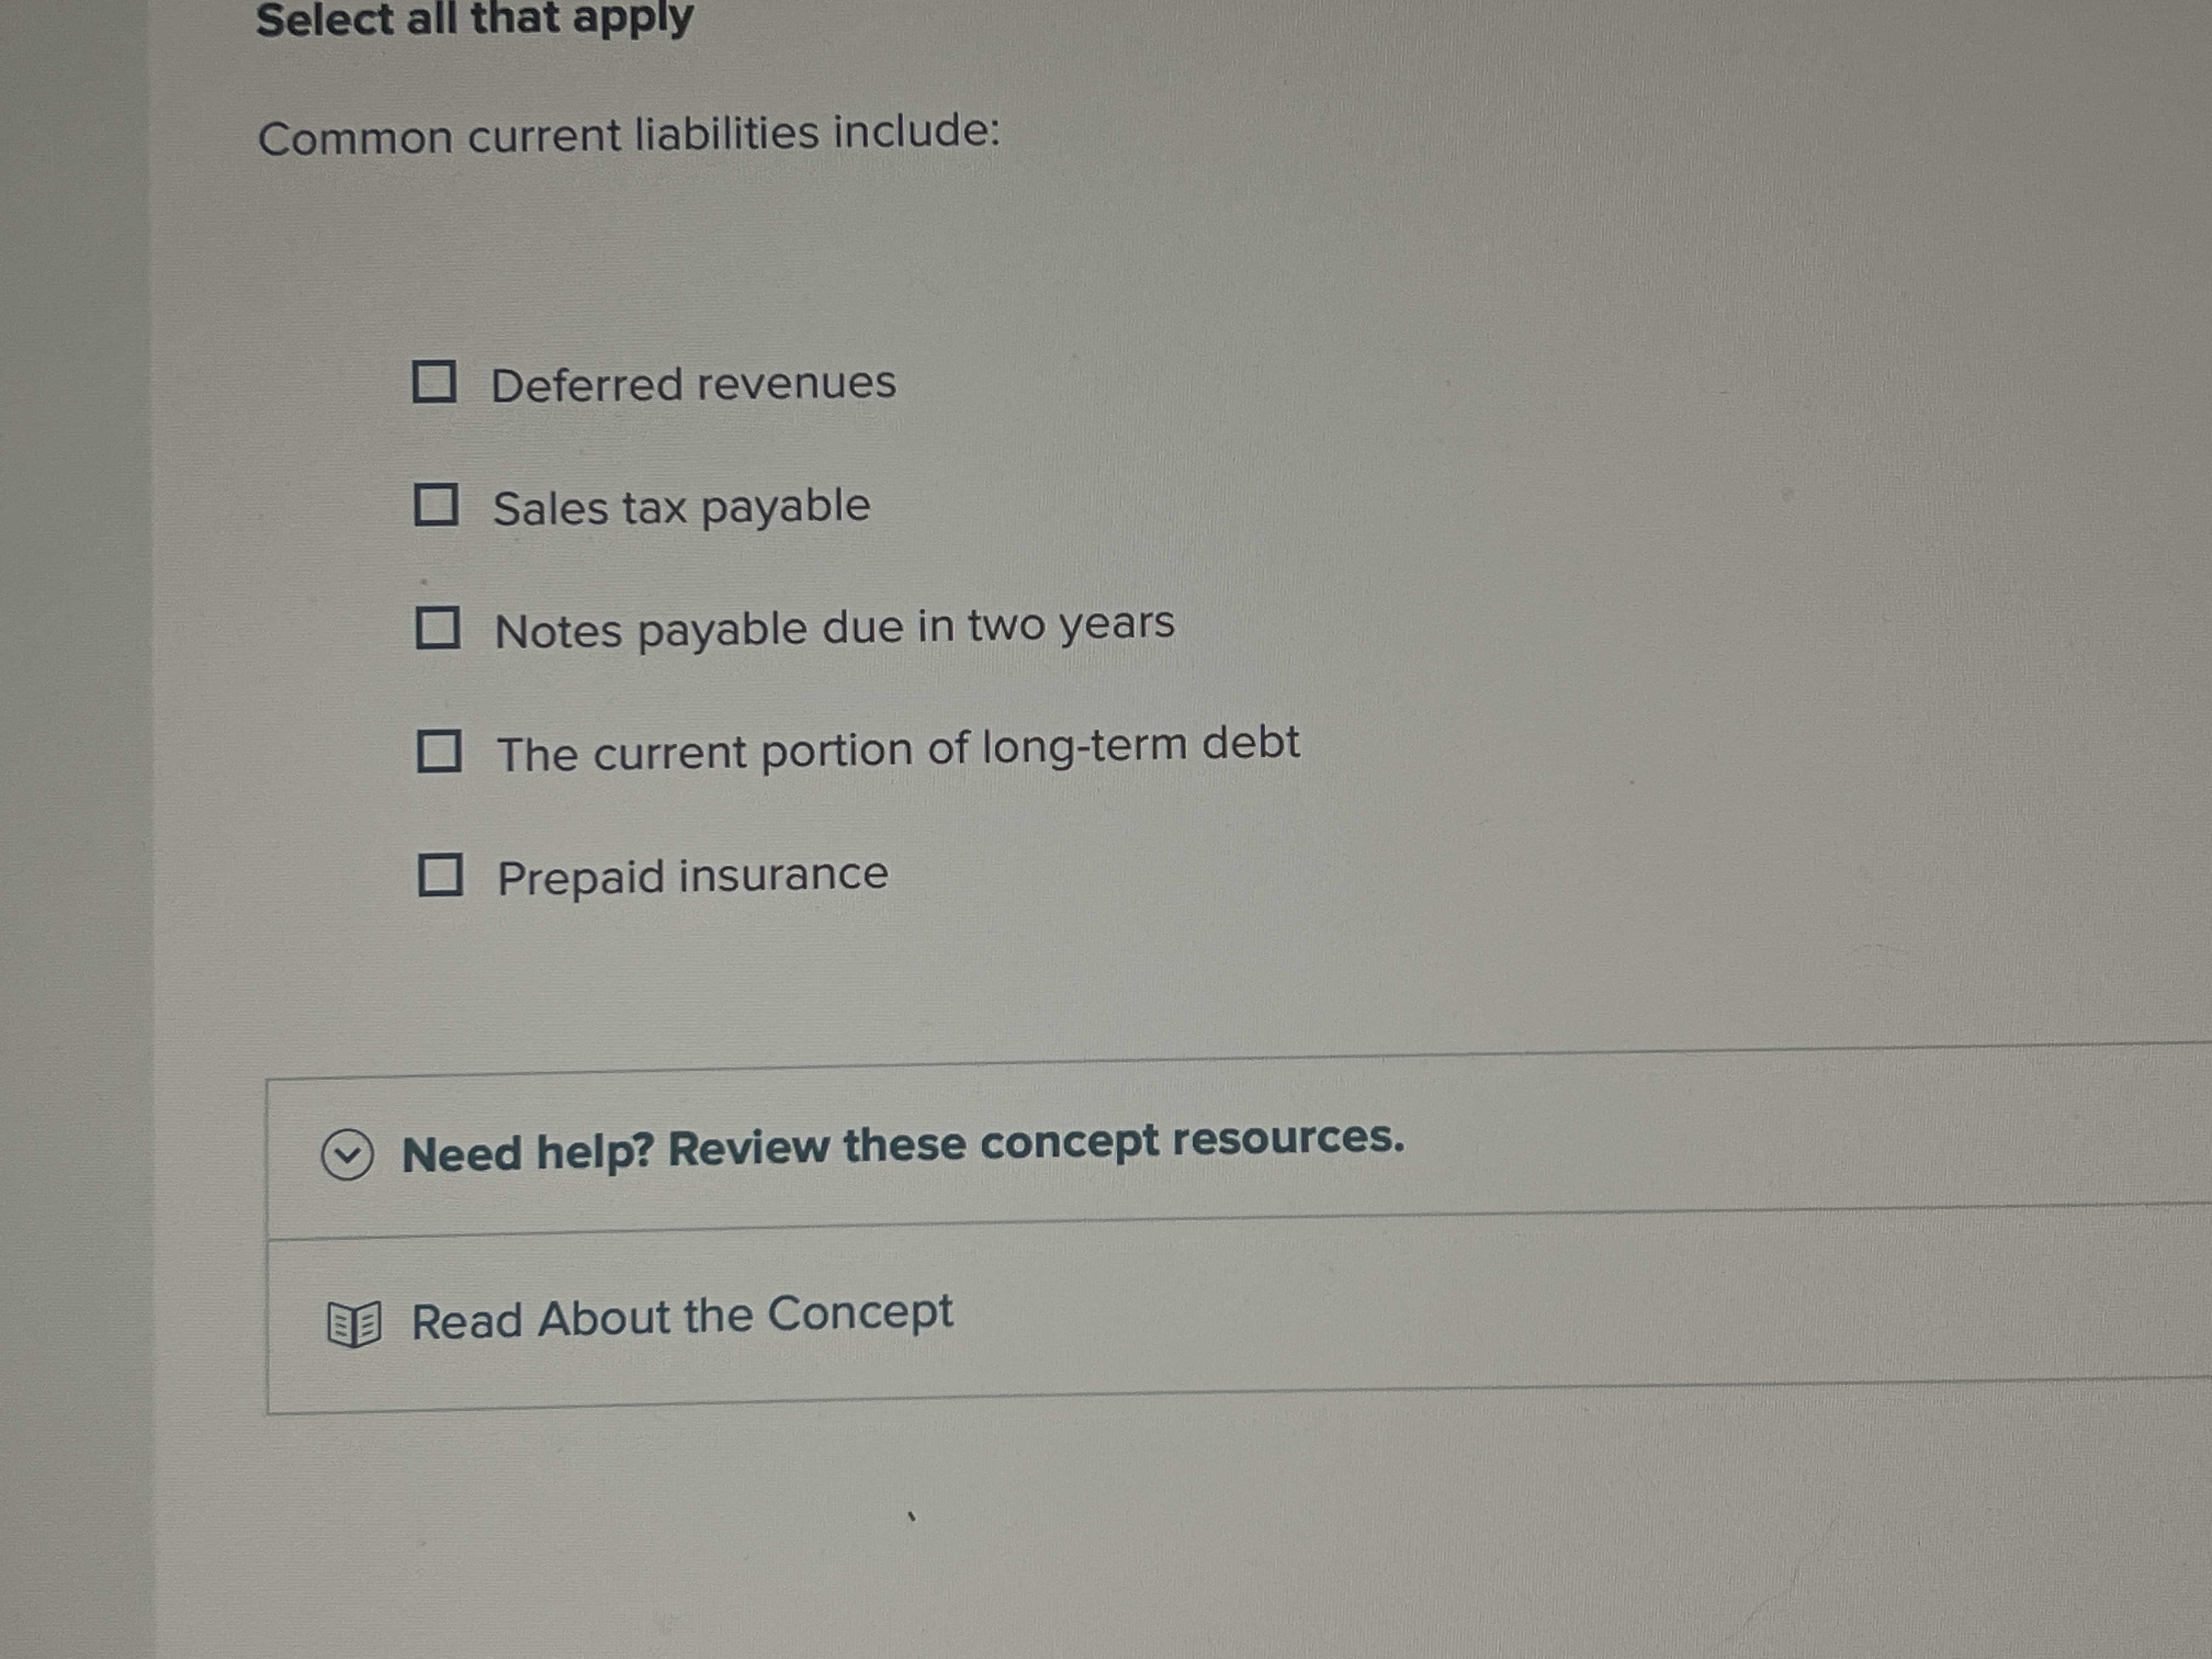Check the Notes payable due in two years checkbox
2212x1659 pixels.
coord(438,630)
